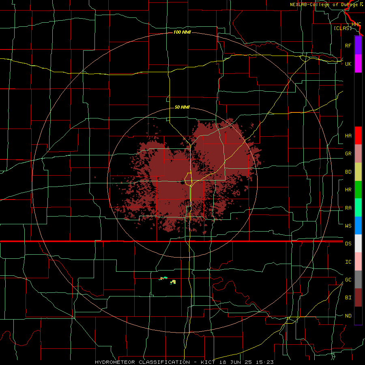Choose the blue WS legend swatch
The width and height of the screenshot is (365, 365).
click(358, 225)
